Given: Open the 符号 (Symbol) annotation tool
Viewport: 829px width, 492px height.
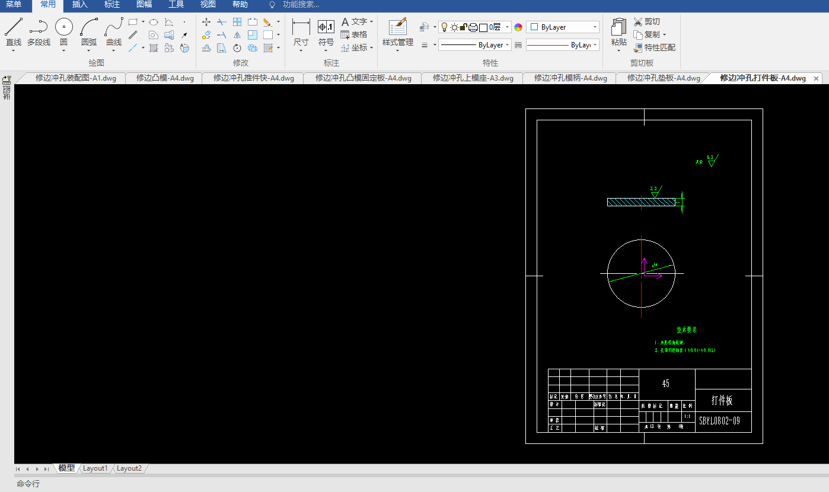Looking at the screenshot, I should click(x=326, y=27).
